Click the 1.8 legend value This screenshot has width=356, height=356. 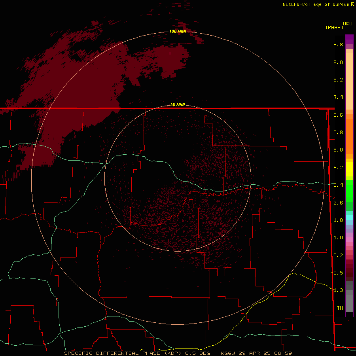338,220
